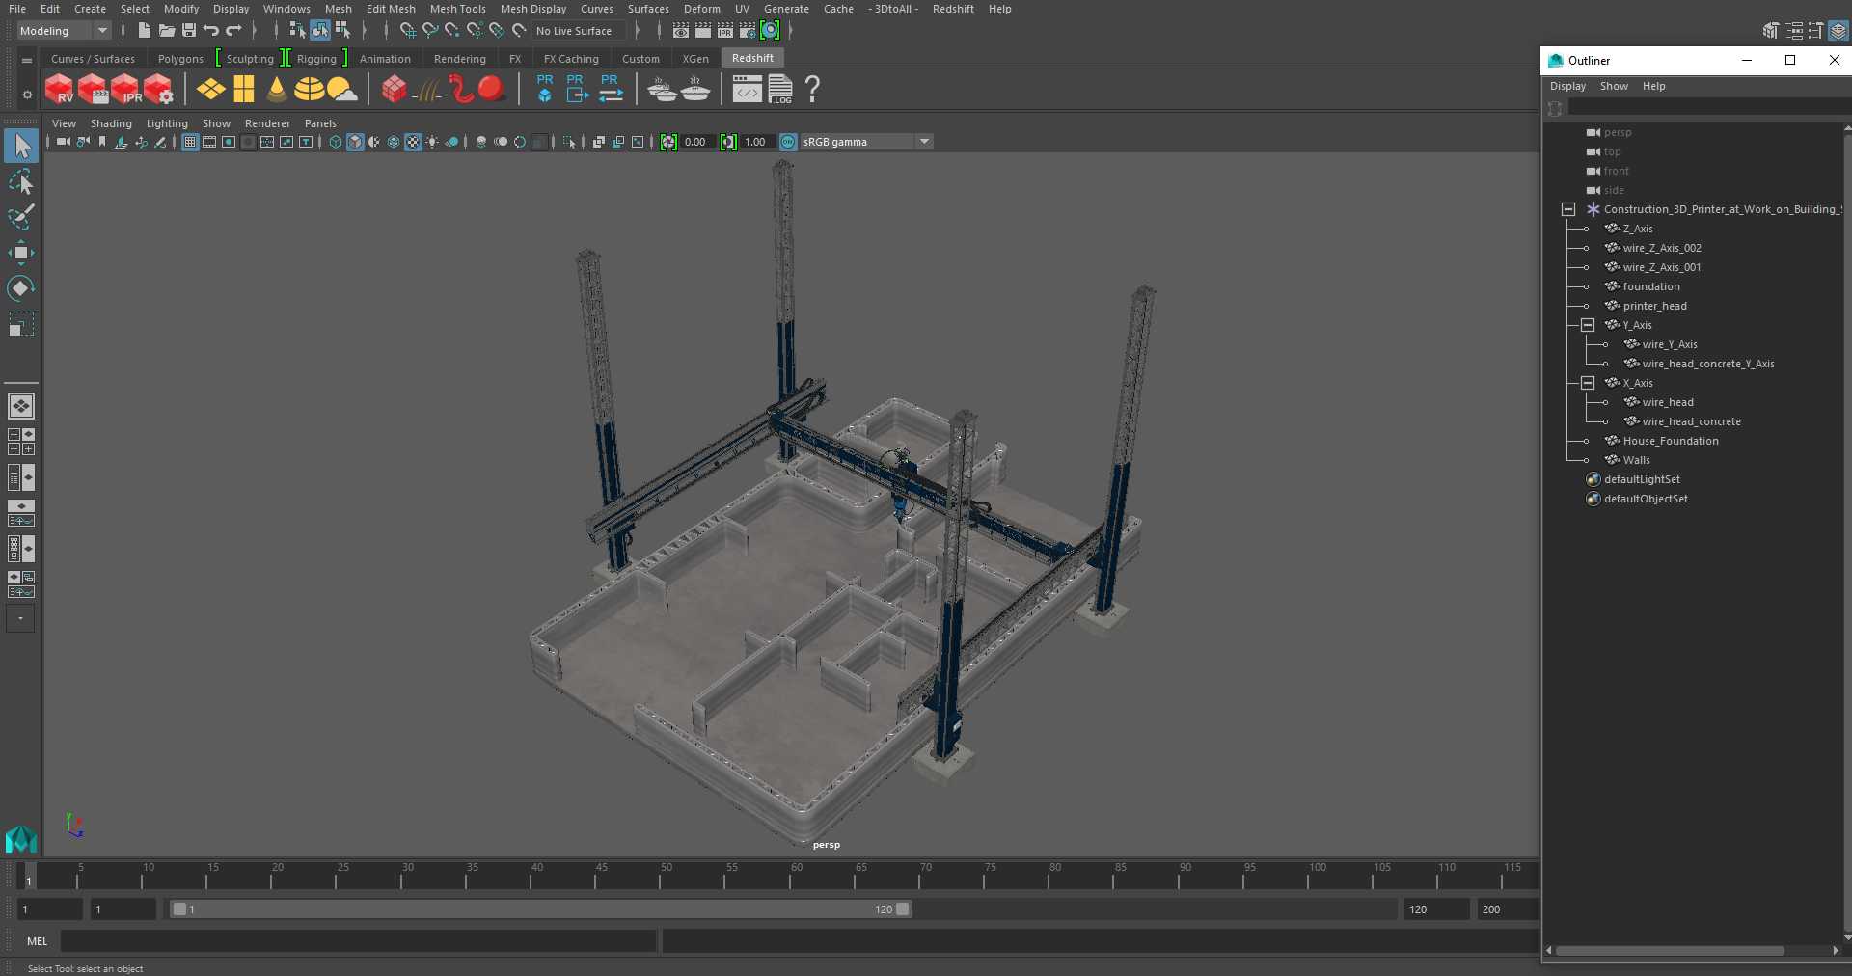Toggle wireframe display cube icon
This screenshot has width=1852, height=976.
pyautogui.click(x=336, y=142)
